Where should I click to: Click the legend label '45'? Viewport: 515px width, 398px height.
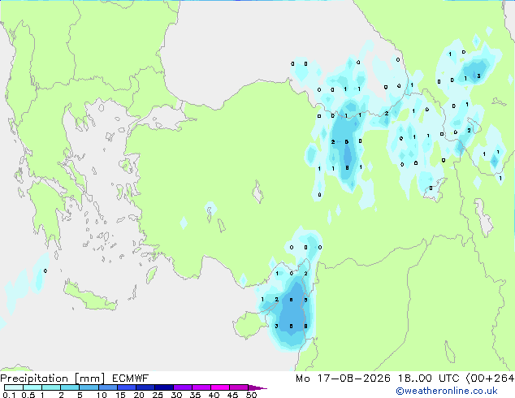point(232,395)
